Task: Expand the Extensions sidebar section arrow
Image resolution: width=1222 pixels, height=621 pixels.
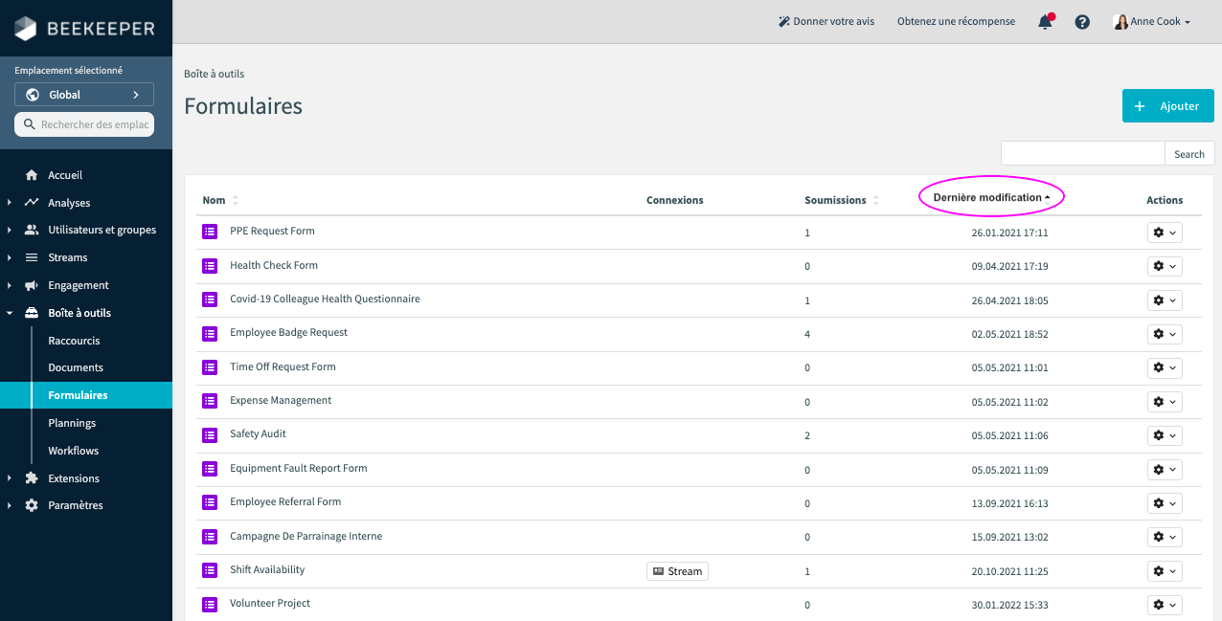Action: (x=10, y=478)
